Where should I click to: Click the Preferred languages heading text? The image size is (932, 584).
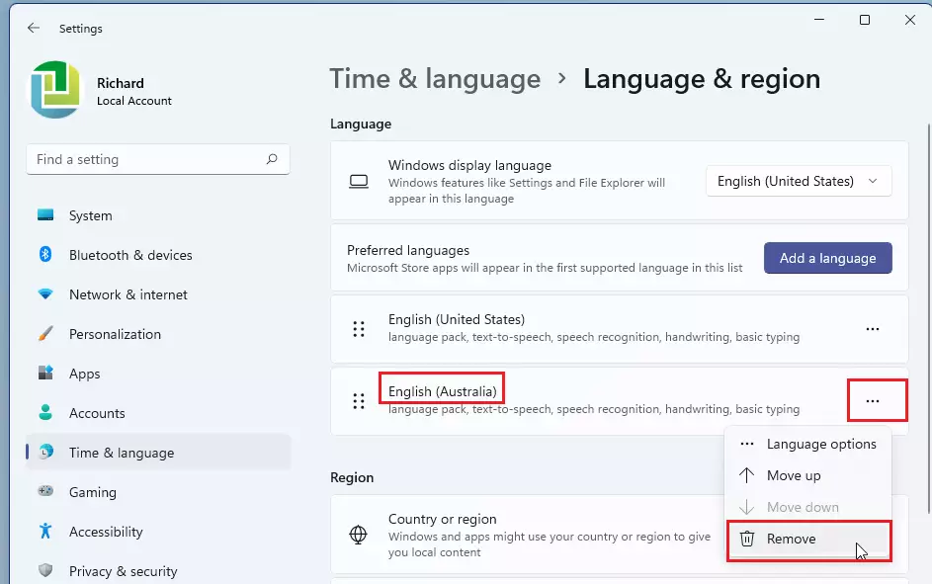408,250
